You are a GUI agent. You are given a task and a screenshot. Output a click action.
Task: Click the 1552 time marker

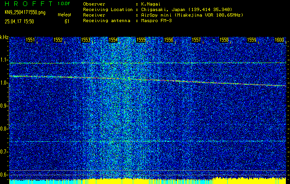coord(58,40)
